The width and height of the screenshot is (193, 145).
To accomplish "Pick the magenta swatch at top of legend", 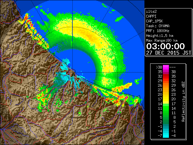I will (166, 67).
